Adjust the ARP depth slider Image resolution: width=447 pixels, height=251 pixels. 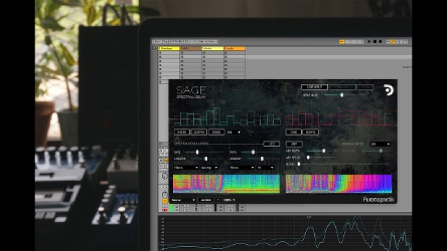pos(321,151)
